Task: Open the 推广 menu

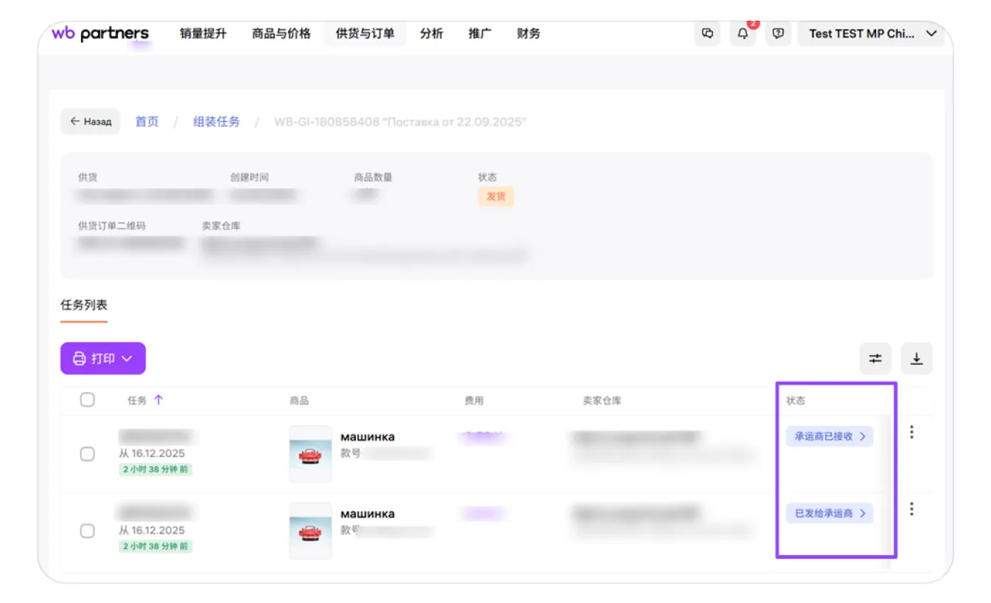Action: click(480, 33)
